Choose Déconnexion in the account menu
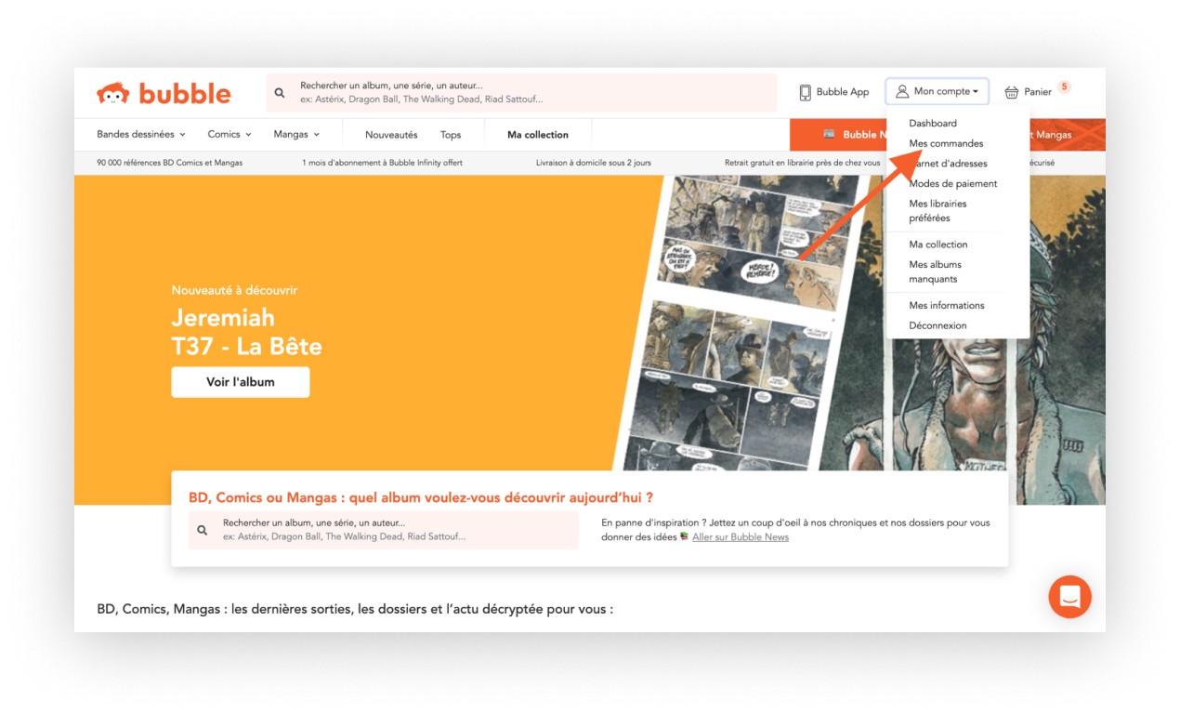Screen dimensions: 1180x714 point(937,325)
